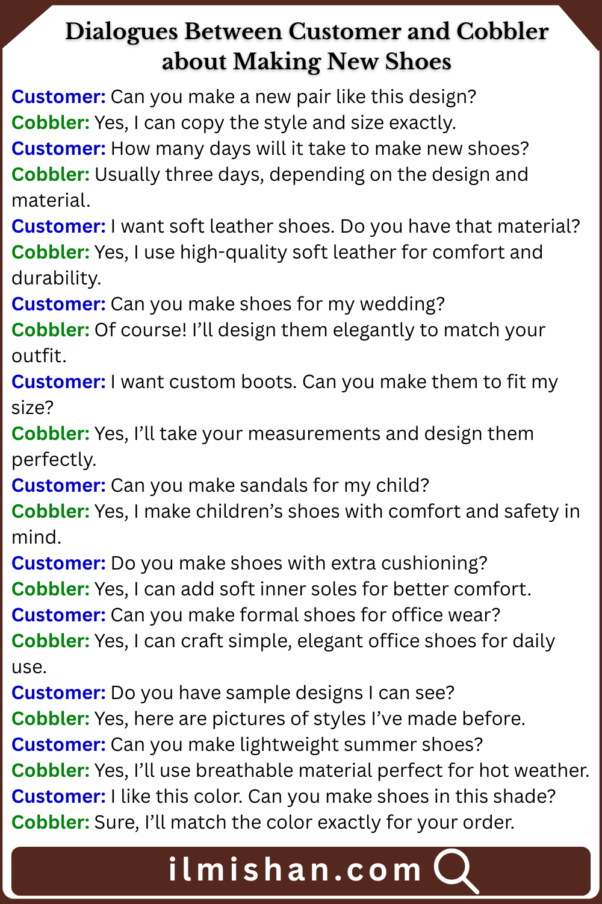The width and height of the screenshot is (602, 904).
Task: Open the ilmishan.com website link
Action: click(294, 870)
